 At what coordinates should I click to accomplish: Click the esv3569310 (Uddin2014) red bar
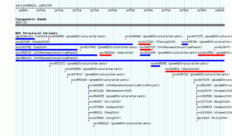(x=106, y=55)
